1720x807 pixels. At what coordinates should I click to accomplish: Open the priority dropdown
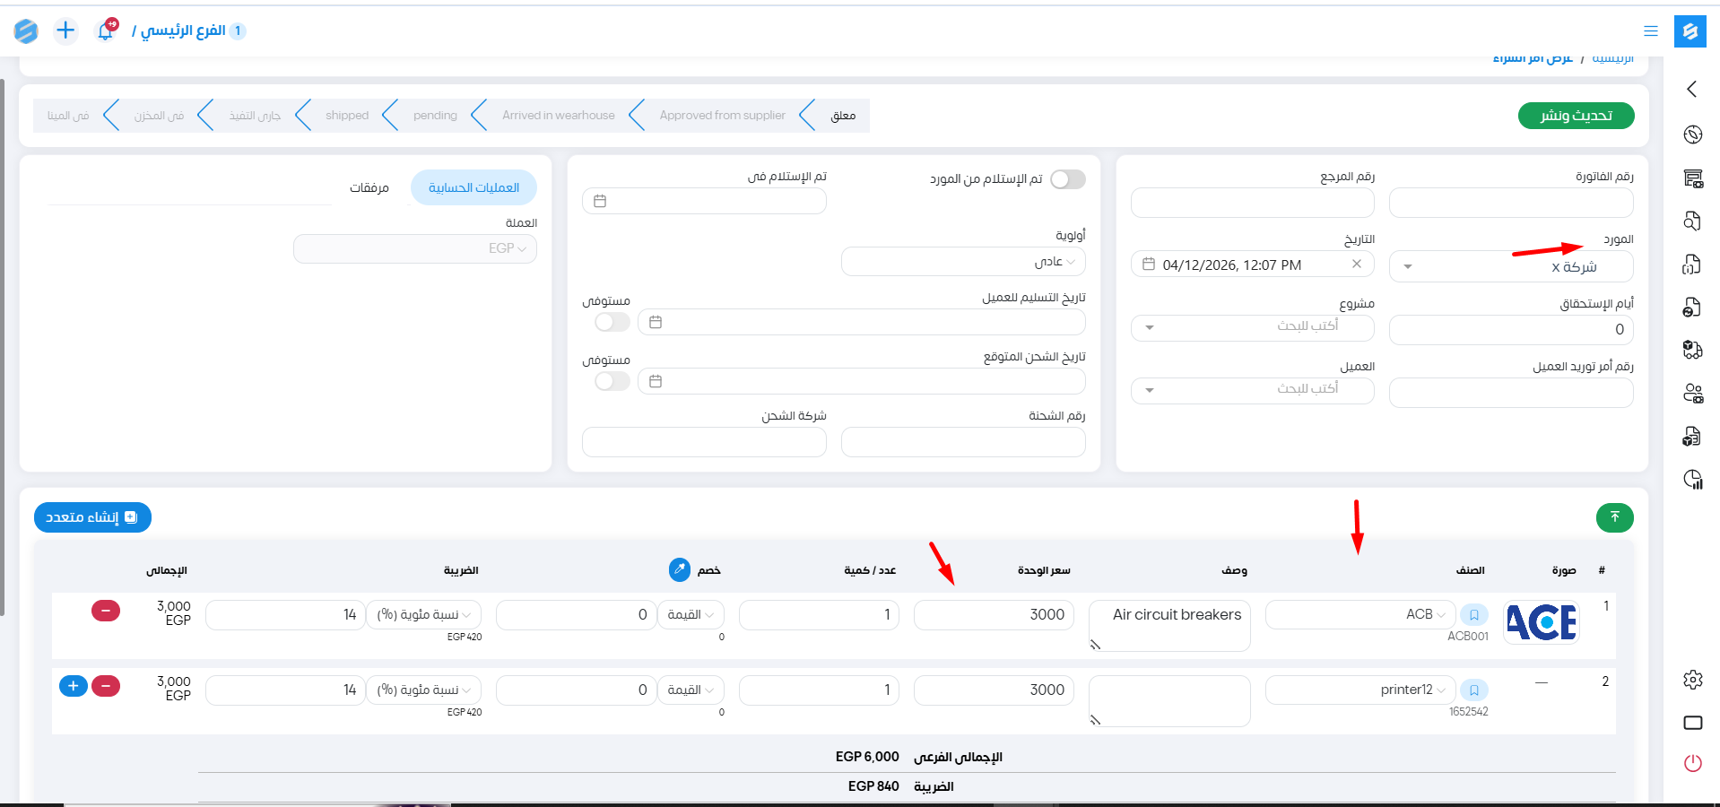pos(963,262)
